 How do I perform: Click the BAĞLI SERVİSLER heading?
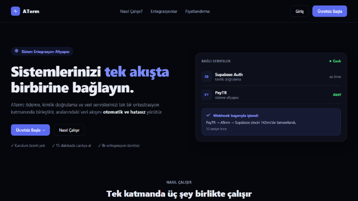tap(216, 61)
